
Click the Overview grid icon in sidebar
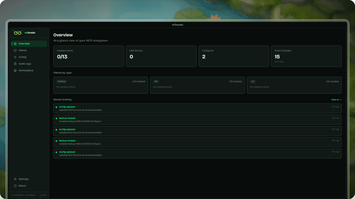pyautogui.click(x=15, y=44)
